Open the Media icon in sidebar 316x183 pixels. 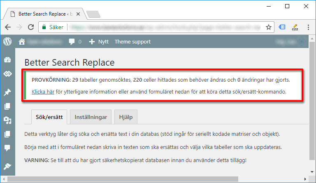tap(7, 120)
